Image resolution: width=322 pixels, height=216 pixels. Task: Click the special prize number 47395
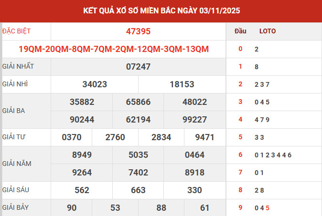coord(138,31)
